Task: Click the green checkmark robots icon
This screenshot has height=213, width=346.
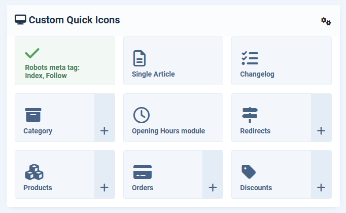Action: pos(32,53)
